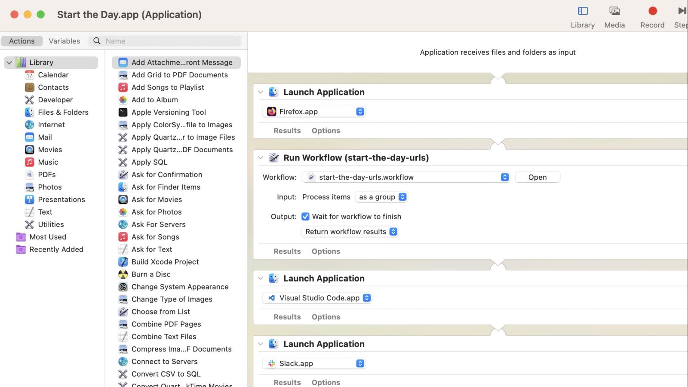The width and height of the screenshot is (688, 387).
Task: Click the red Record toolbar icon
Action: coord(652,11)
